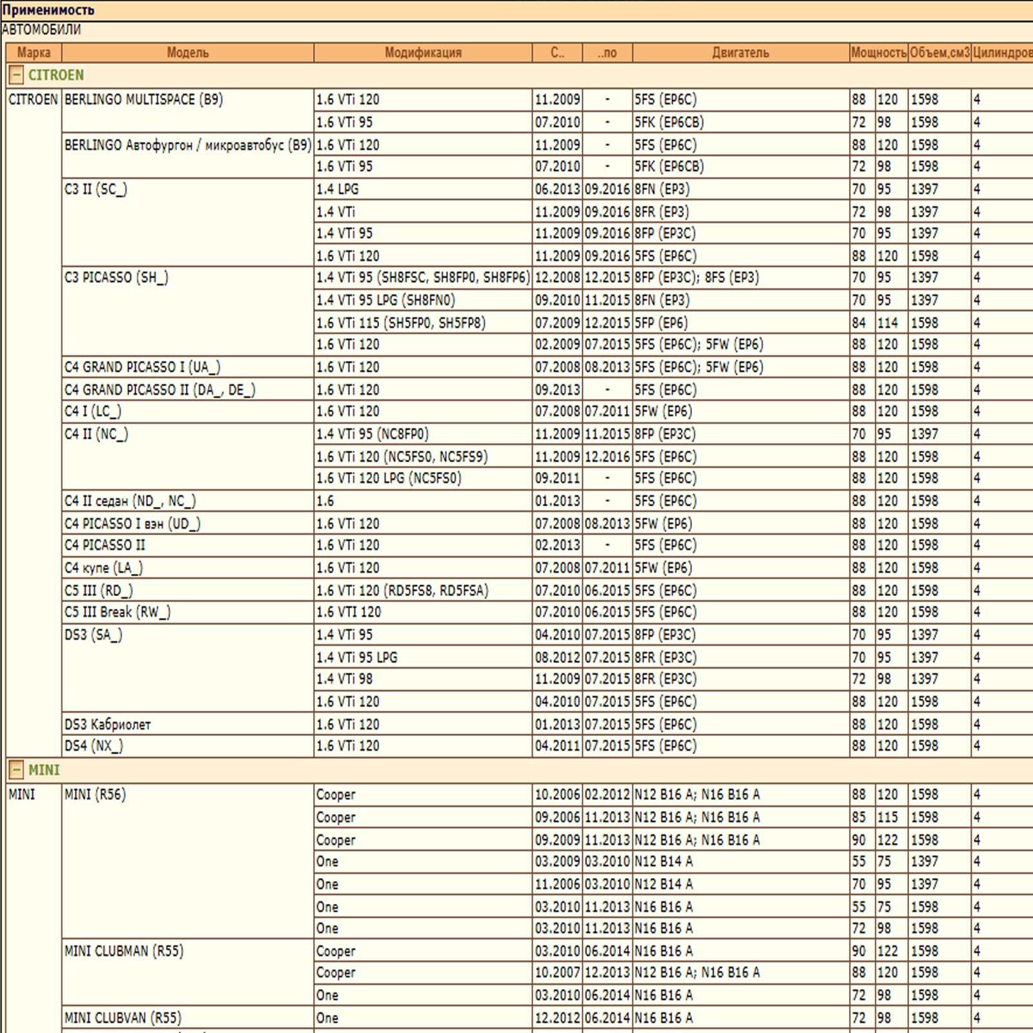The width and height of the screenshot is (1033, 1033).
Task: Select the C3 PICASSO (SH_) model cell
Action: coord(116,278)
